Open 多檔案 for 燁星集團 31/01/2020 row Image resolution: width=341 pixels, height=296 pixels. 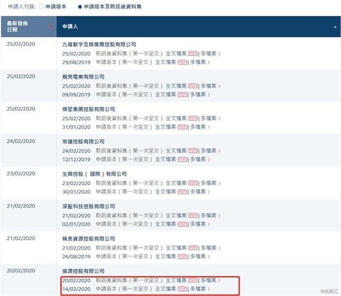198,127
